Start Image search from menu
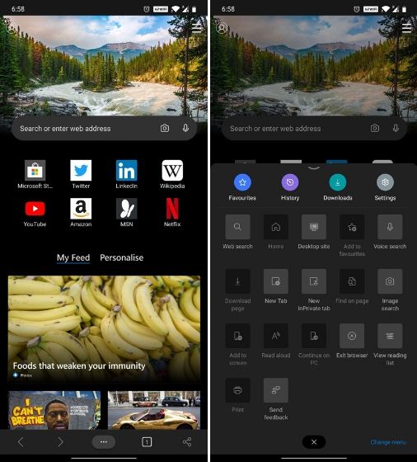 (x=390, y=290)
